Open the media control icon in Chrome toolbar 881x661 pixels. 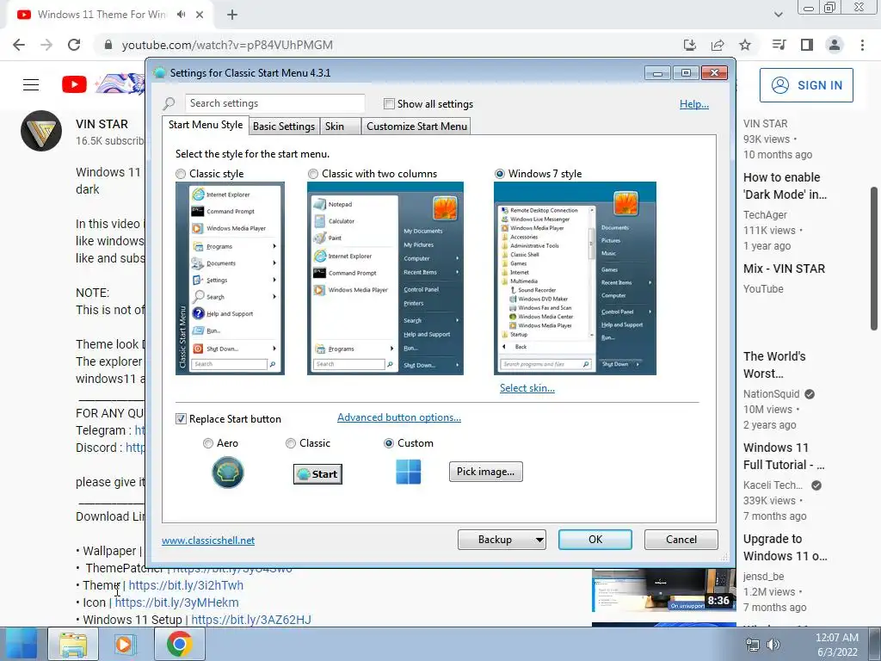click(779, 45)
